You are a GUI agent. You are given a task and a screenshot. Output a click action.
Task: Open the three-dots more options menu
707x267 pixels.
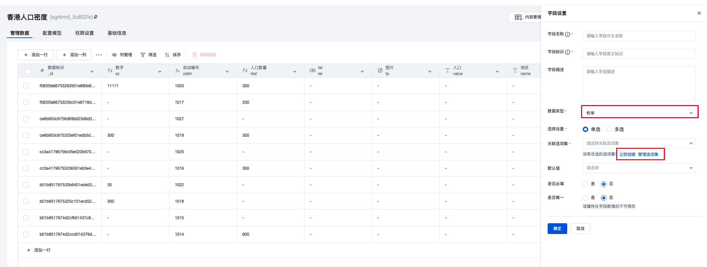pyautogui.click(x=99, y=55)
